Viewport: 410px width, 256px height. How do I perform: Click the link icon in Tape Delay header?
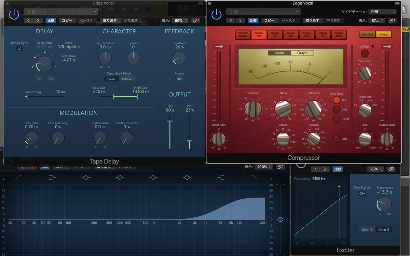196,21
